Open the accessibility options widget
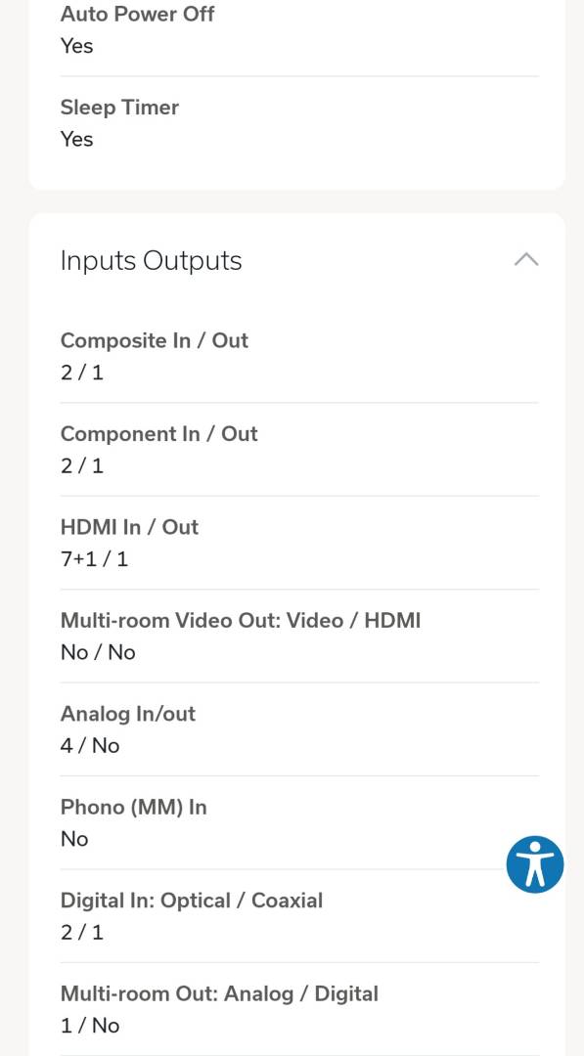Screen dimensions: 584x1056 click(535, 864)
